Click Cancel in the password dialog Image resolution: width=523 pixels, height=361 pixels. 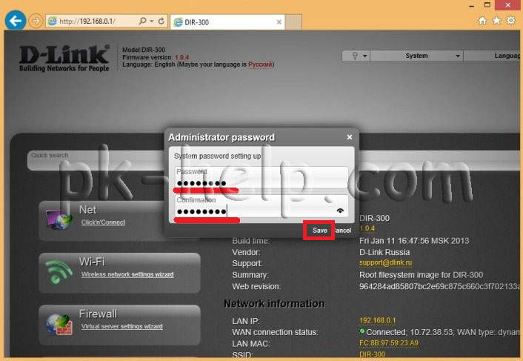[x=343, y=231]
